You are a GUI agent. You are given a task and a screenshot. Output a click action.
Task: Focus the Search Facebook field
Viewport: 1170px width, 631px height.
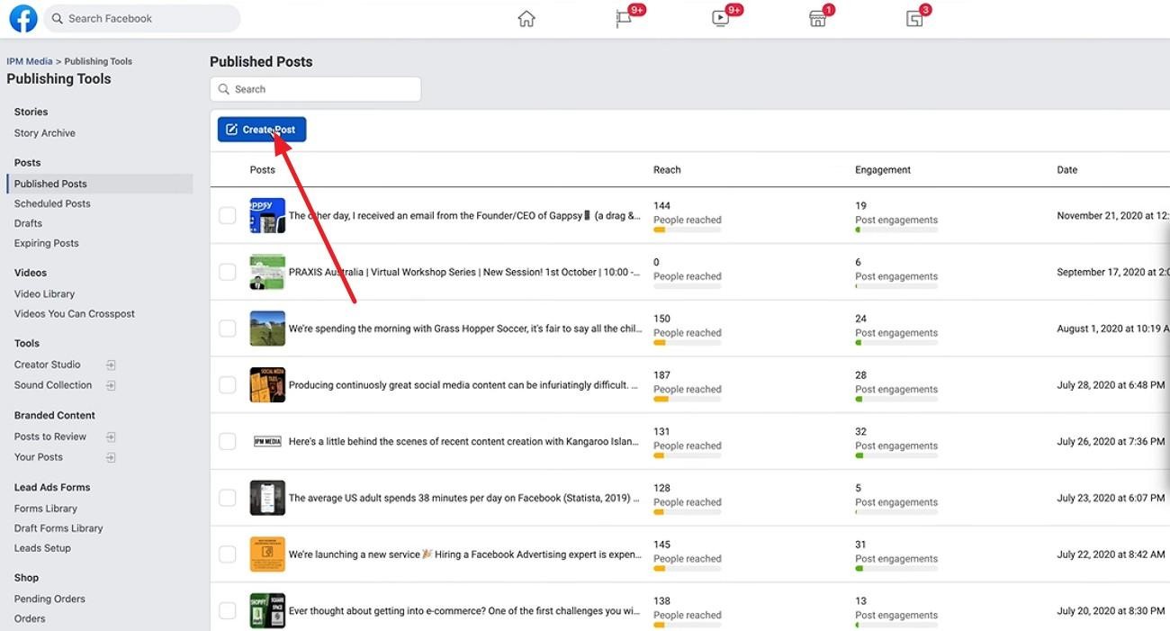142,18
